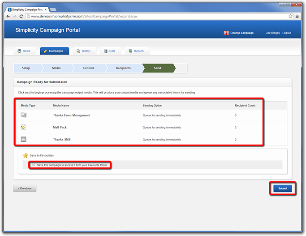Image resolution: width=306 pixels, height=236 pixels.
Task: Go to the Setup wizard step
Action: point(26,68)
